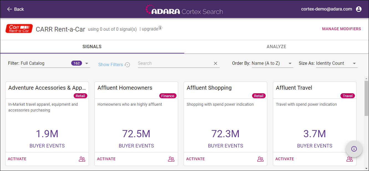
Task: Open the user account avatar icon
Action: point(359,9)
